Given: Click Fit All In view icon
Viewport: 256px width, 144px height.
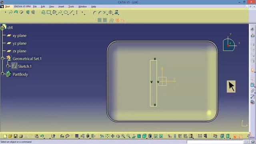Looking at the screenshot, I should [x=107, y=136].
